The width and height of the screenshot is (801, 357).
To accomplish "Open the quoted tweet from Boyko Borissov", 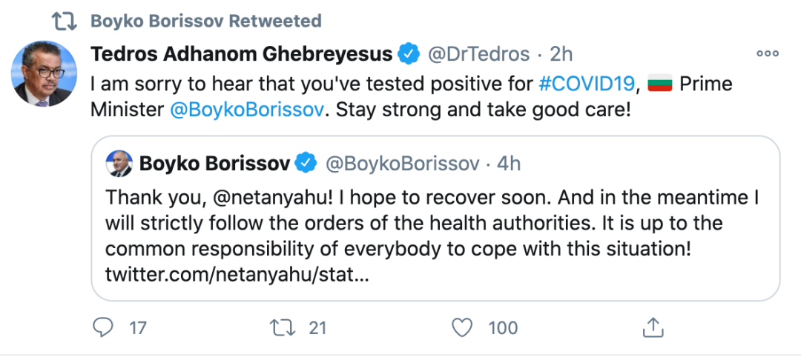I will pyautogui.click(x=435, y=218).
